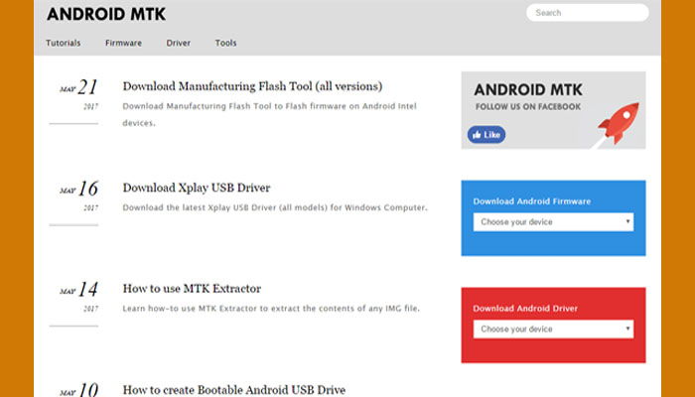Open the Tutorials menu item
The height and width of the screenshot is (397, 695).
click(x=64, y=43)
